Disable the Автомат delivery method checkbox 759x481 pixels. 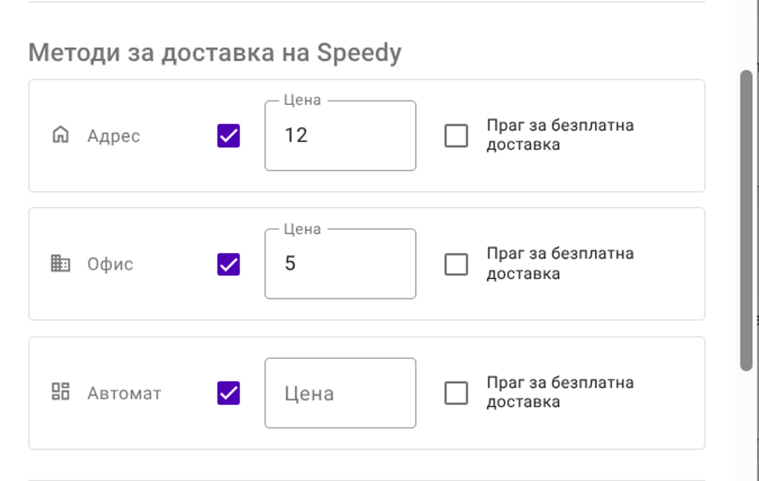coord(227,393)
